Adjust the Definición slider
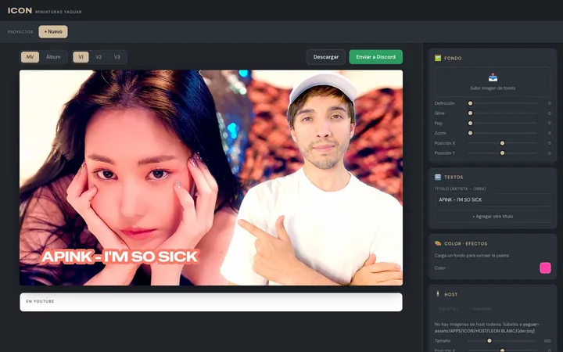Image resolution: width=563 pixels, height=352 pixels. coord(502,103)
